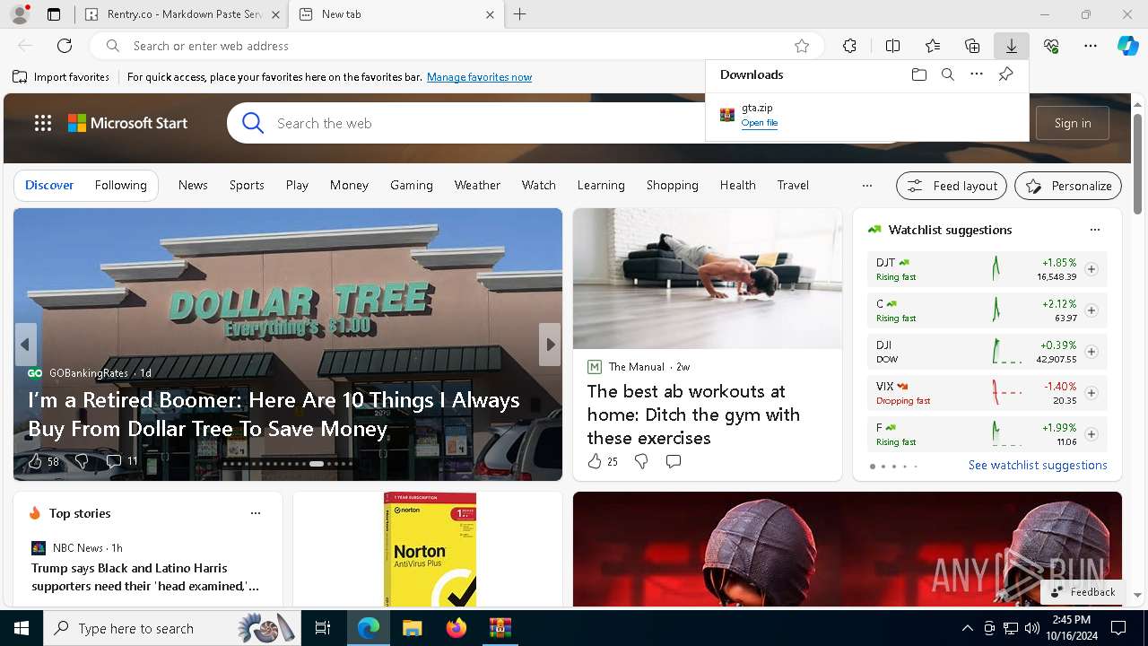Screen dimensions: 1148x646
Task: Open the Edge profile icon
Action: pos(20,14)
